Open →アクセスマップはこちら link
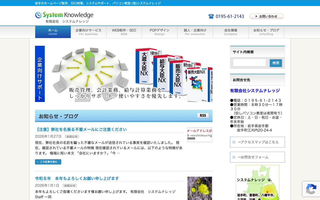Image resolution: width=320 pixels, height=200 pixels. point(257,142)
